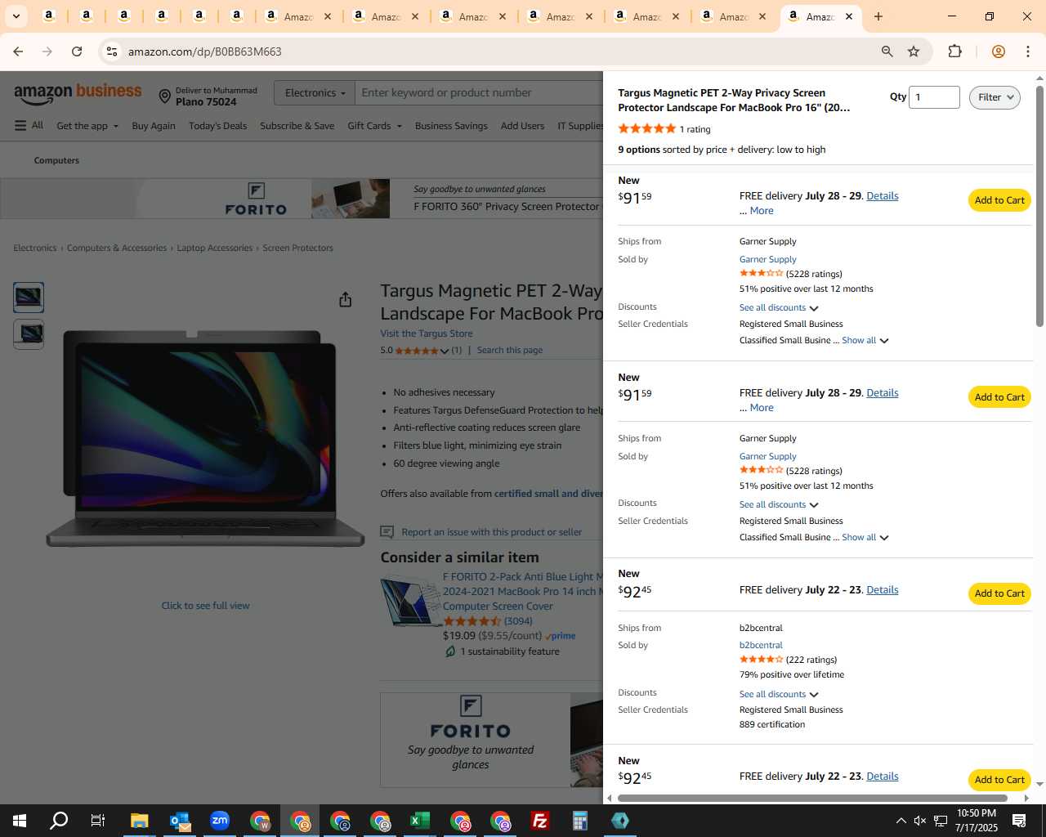The width and height of the screenshot is (1046, 837).
Task: Open the tab search dropdown arrow
Action: coord(16,16)
